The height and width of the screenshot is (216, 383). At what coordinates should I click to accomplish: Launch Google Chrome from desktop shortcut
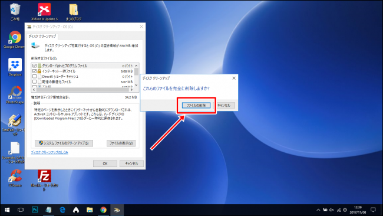(x=14, y=40)
